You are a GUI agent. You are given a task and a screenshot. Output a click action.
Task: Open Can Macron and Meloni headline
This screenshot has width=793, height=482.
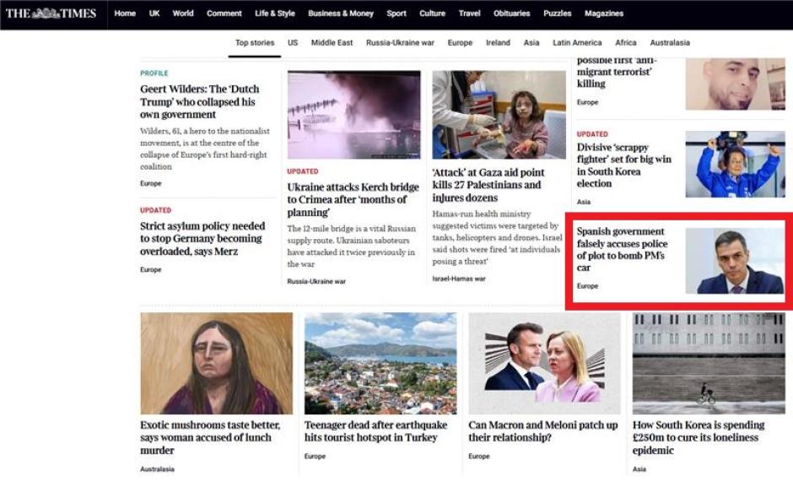point(542,431)
